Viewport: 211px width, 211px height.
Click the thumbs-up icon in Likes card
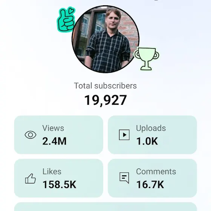pos(31,179)
